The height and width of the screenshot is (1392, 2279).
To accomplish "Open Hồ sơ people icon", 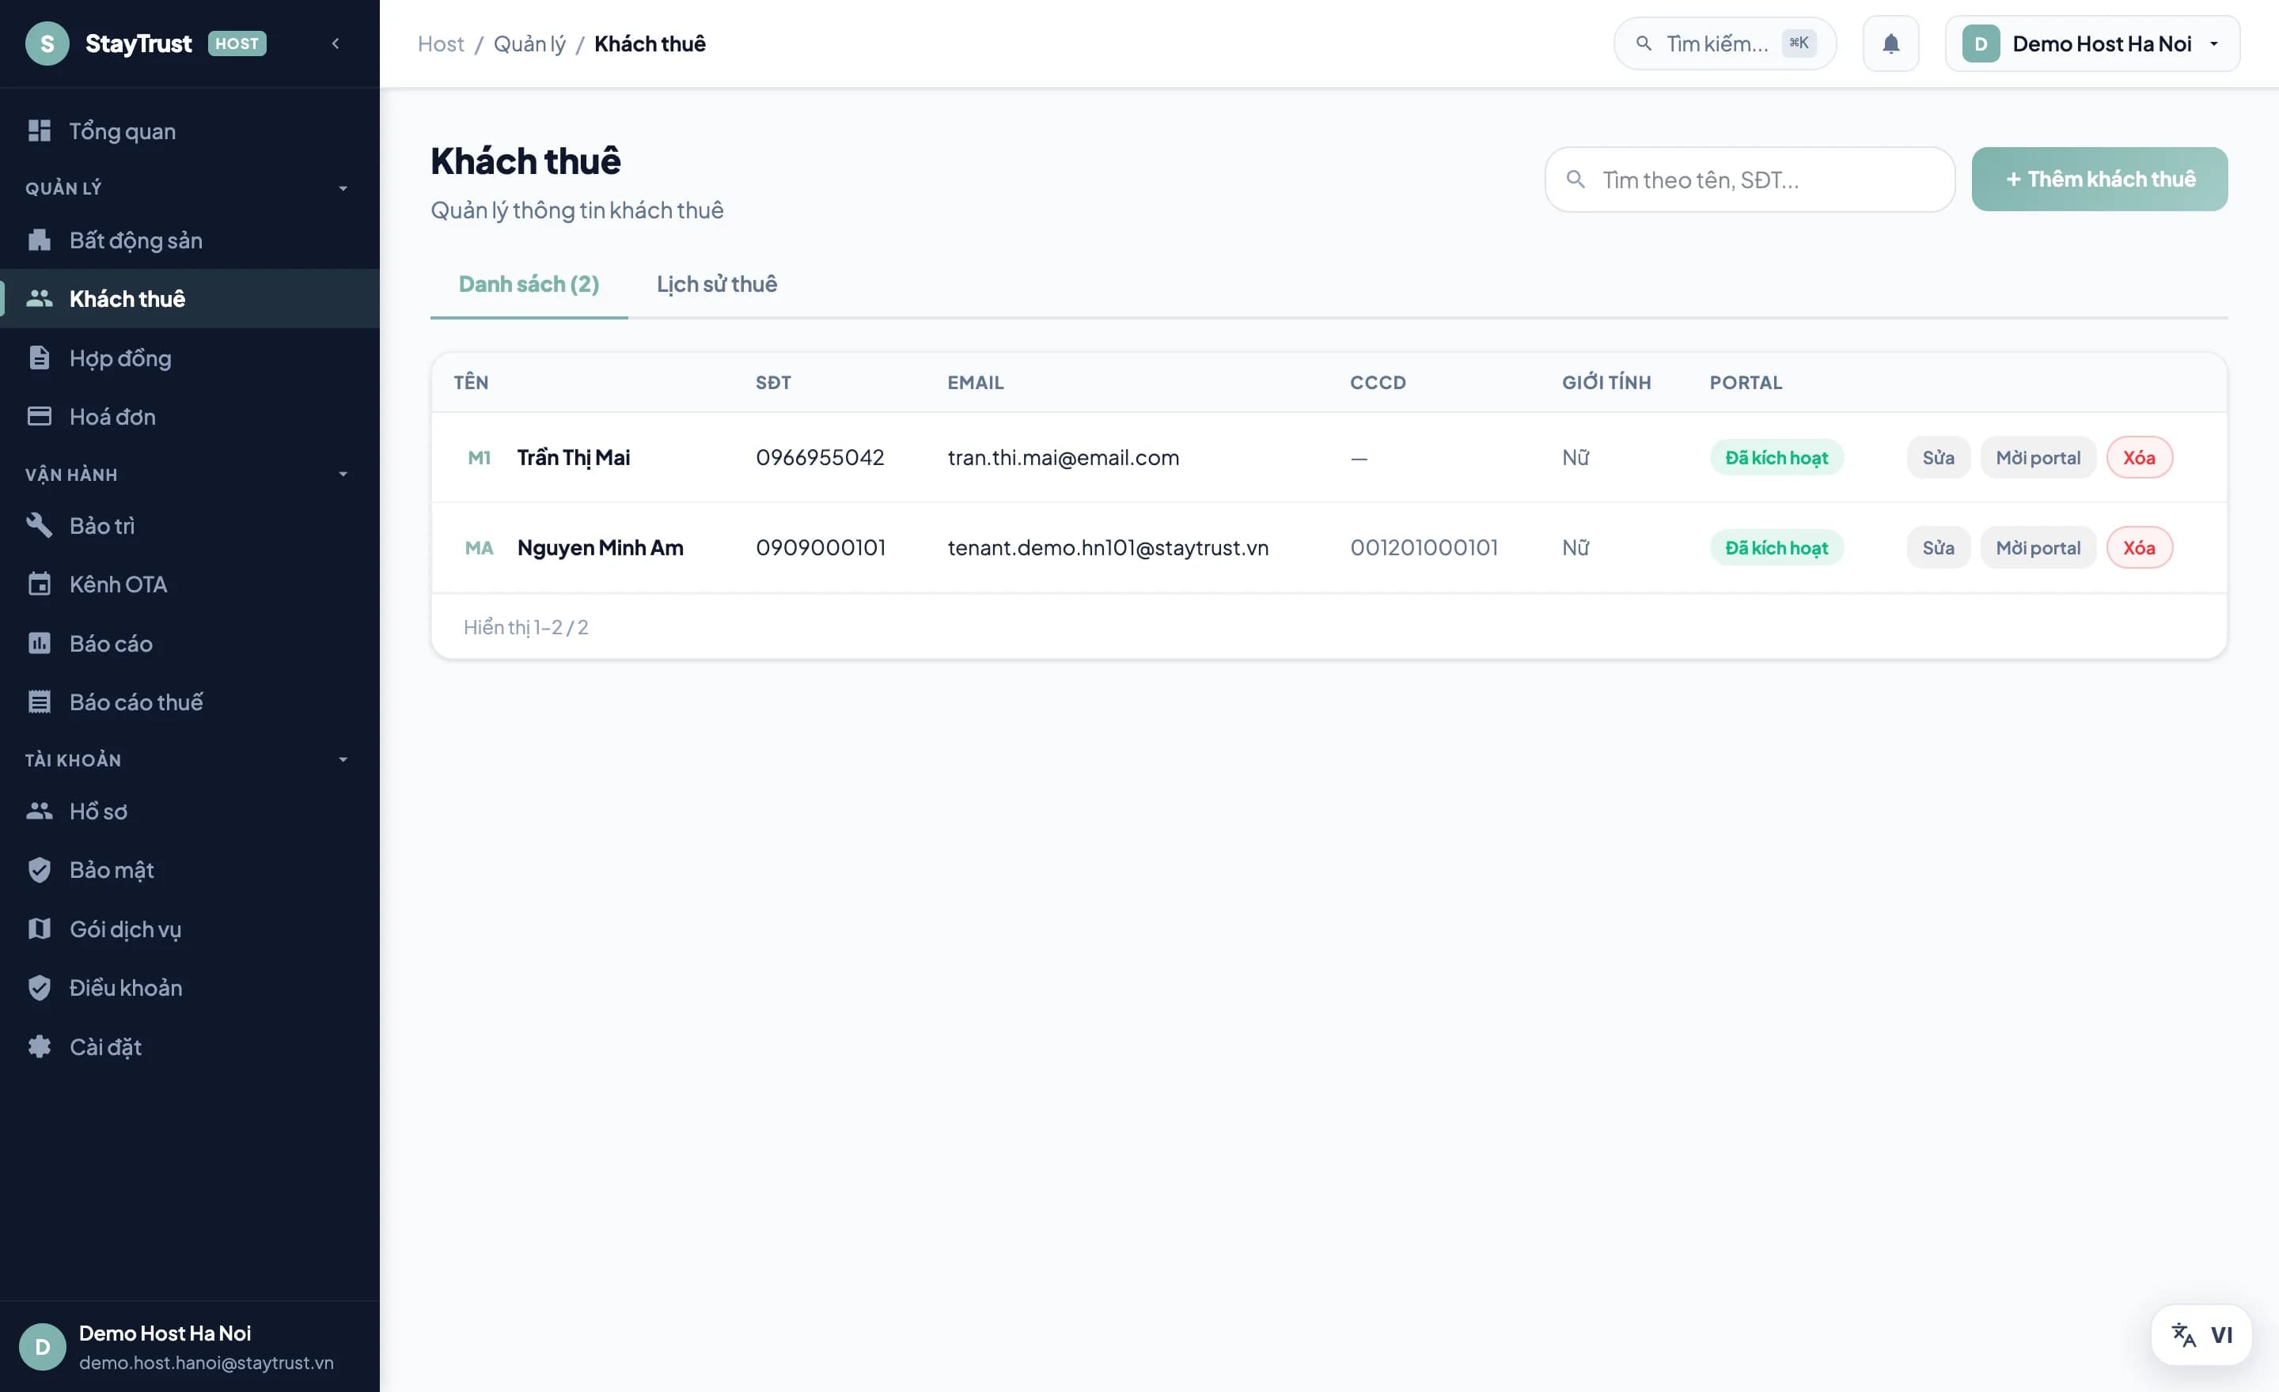I will click(x=39, y=811).
